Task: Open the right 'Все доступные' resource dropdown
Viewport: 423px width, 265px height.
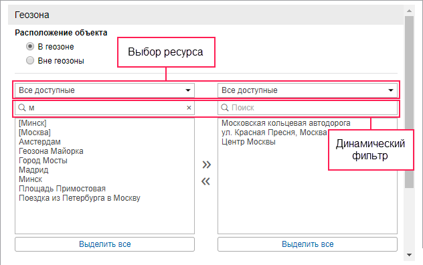Action: point(307,90)
